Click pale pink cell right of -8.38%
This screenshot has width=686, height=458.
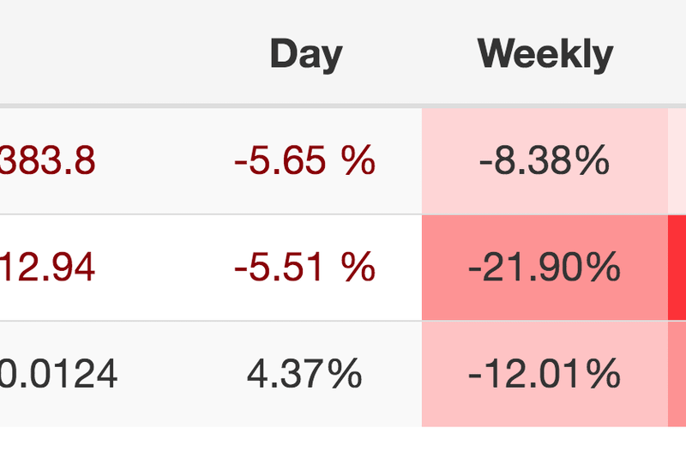(677, 160)
